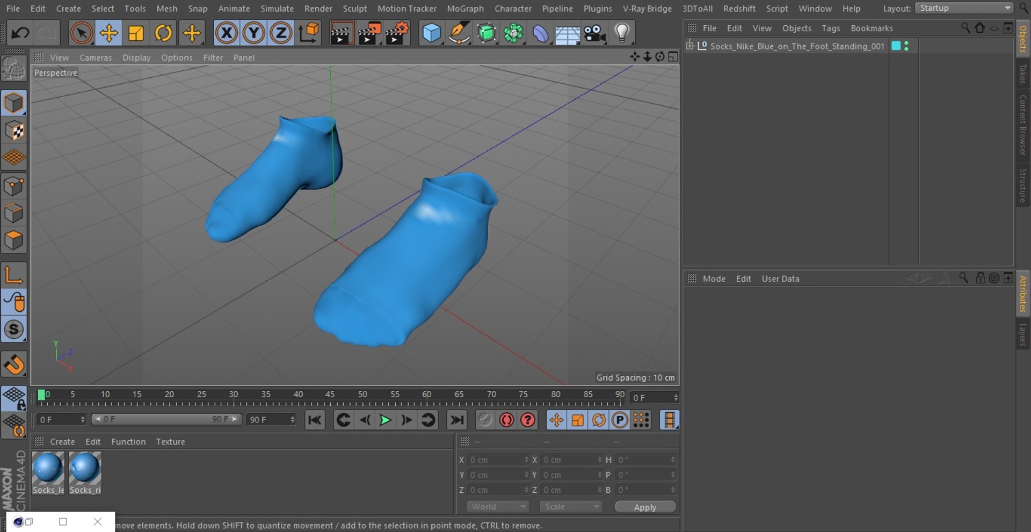1031x532 pixels.
Task: Open the Simulate menu
Action: tap(277, 9)
